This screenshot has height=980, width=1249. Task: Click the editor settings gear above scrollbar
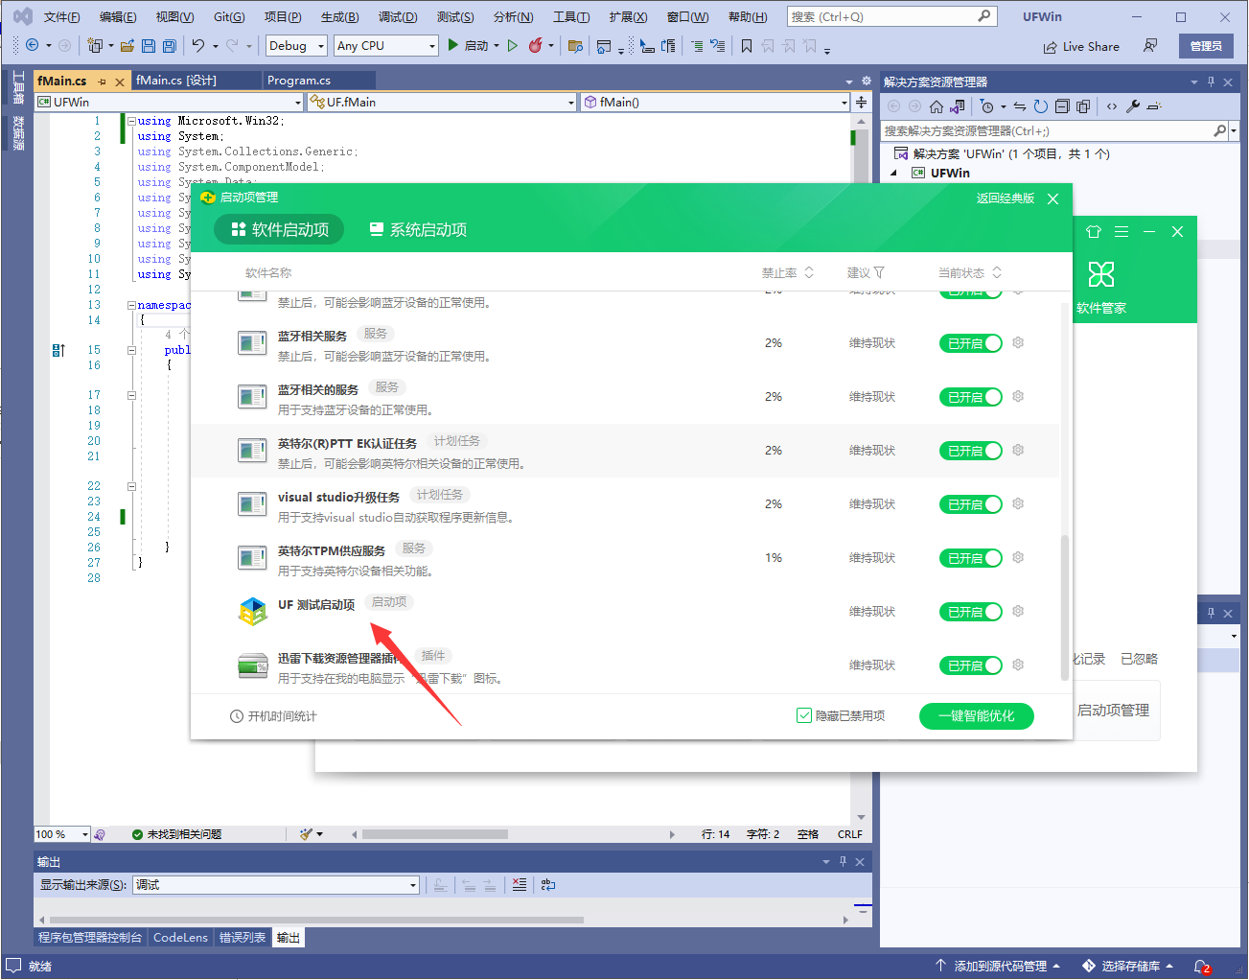[x=867, y=82]
